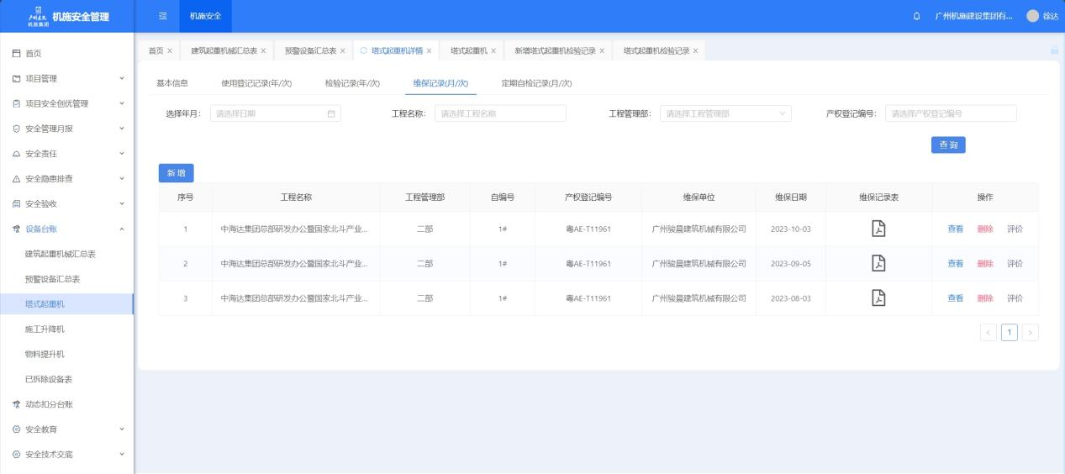Image resolution: width=1065 pixels, height=474 pixels.
Task: Refresh icon on 塔式起重机详情 tab
Action: (364, 51)
